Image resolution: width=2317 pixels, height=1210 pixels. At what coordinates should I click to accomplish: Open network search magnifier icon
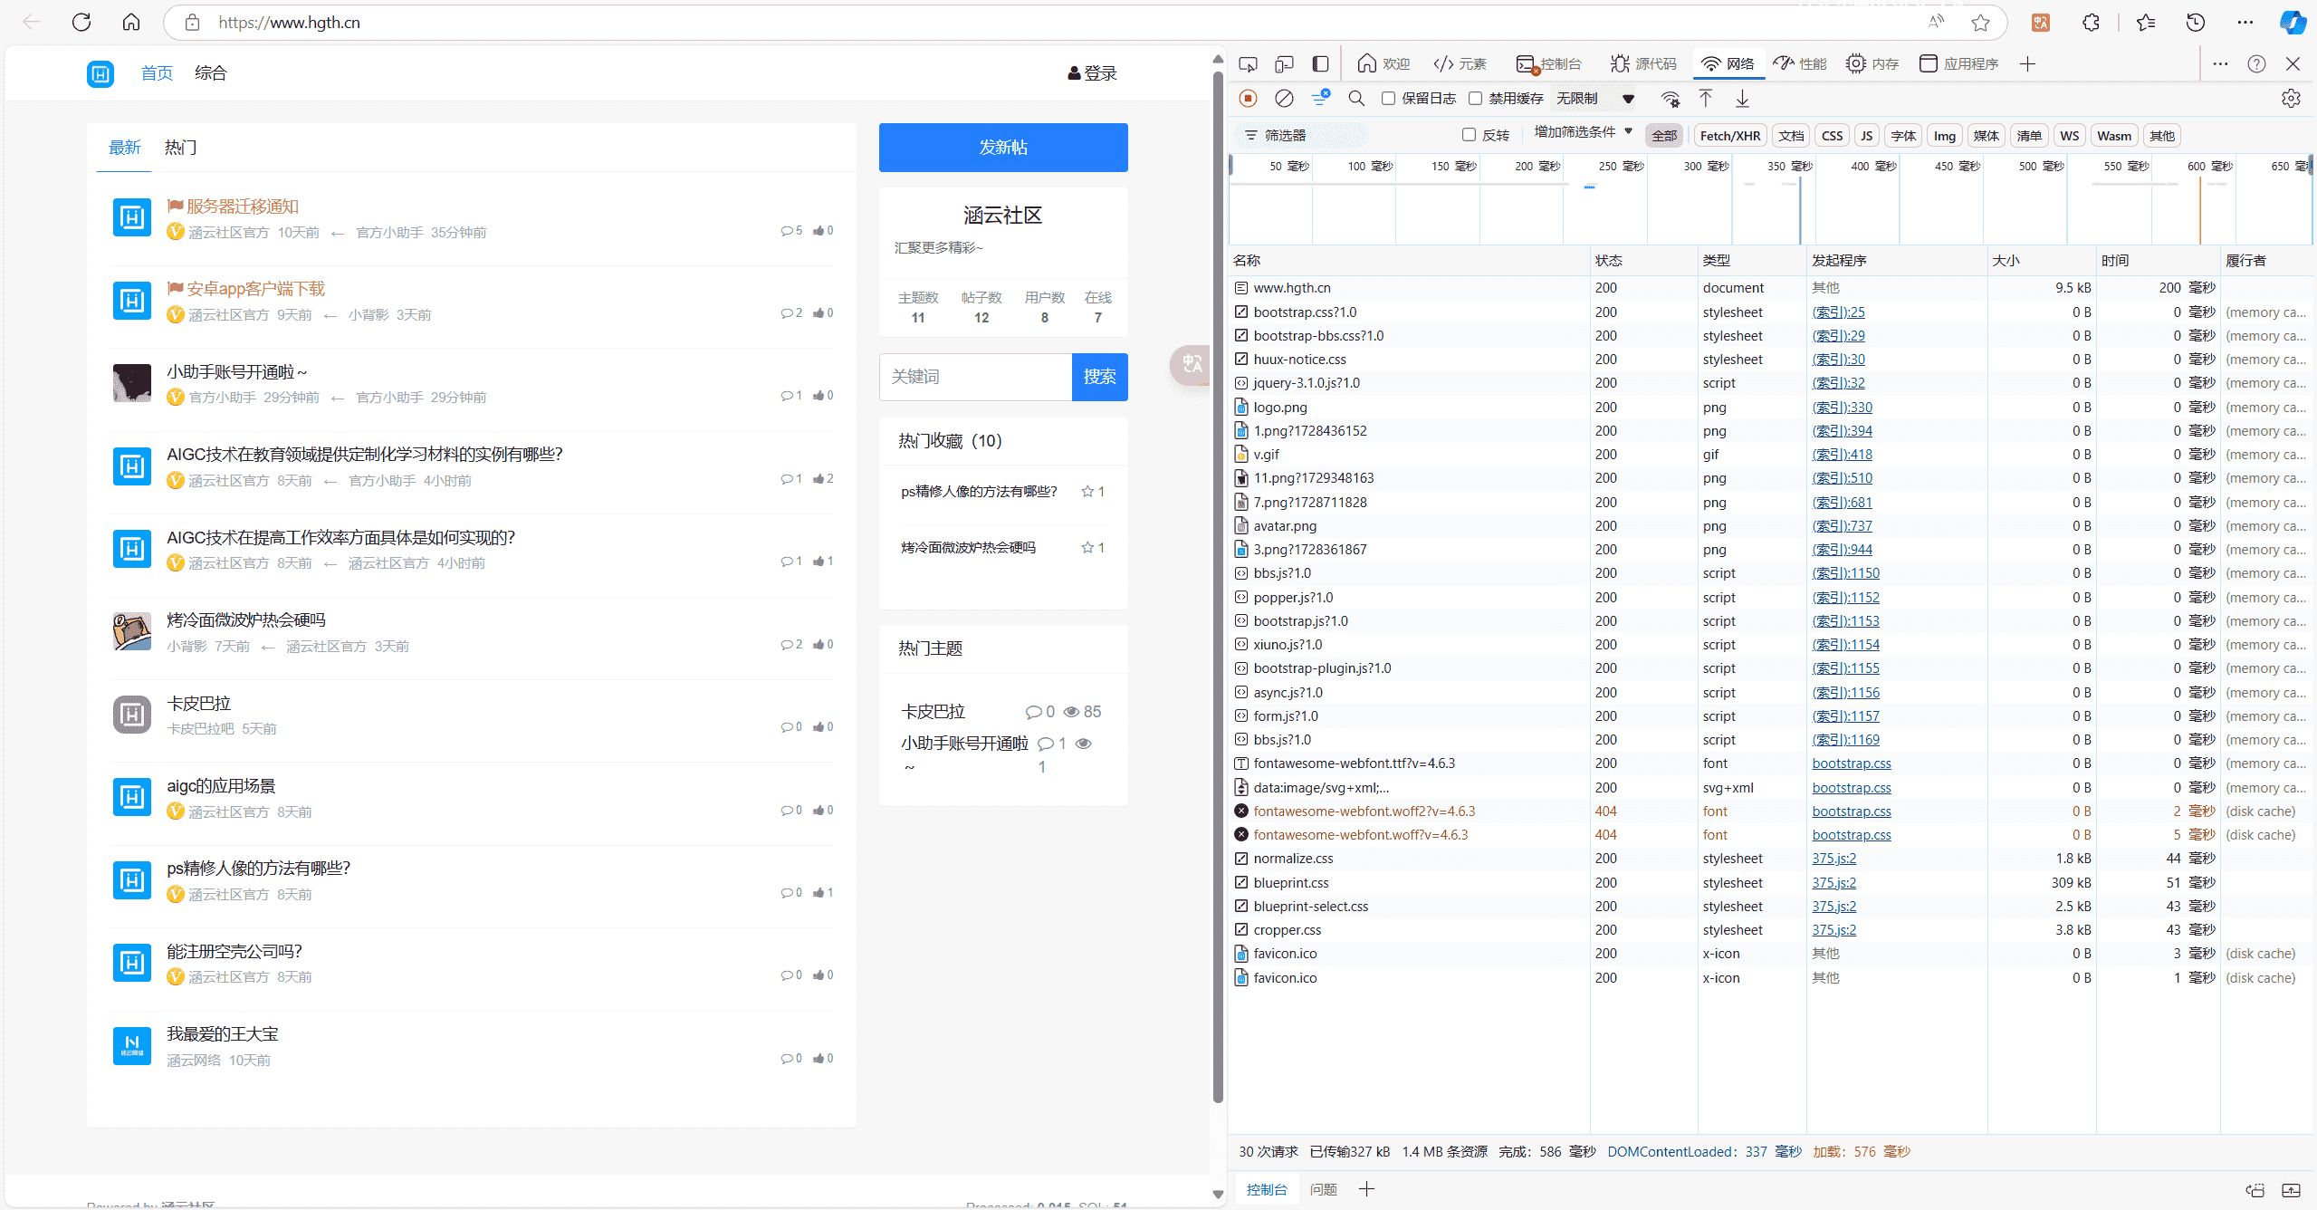click(1356, 98)
